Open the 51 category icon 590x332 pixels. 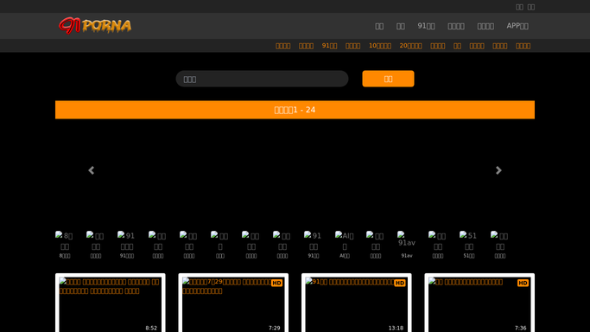[x=469, y=245]
